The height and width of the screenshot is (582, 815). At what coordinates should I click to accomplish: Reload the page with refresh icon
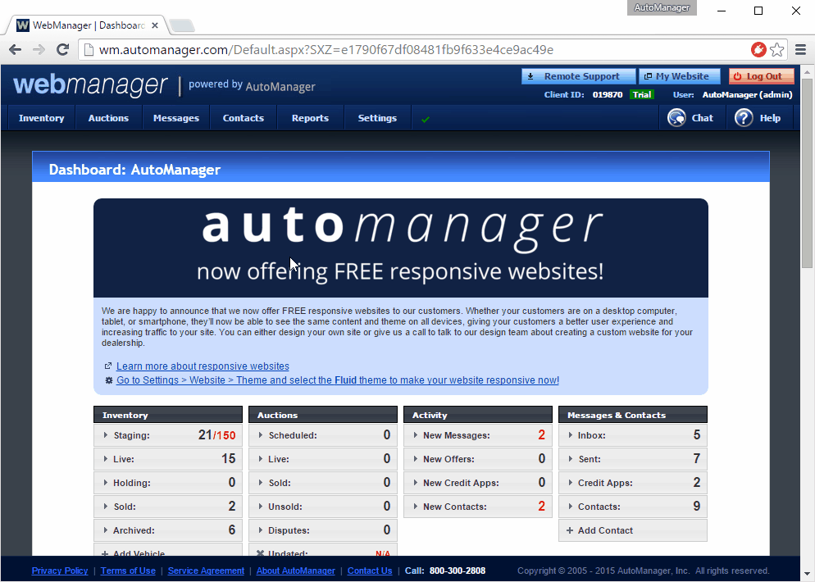(x=63, y=49)
